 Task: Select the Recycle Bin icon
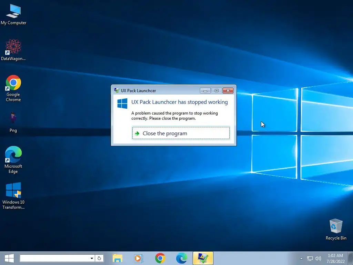pos(336,229)
